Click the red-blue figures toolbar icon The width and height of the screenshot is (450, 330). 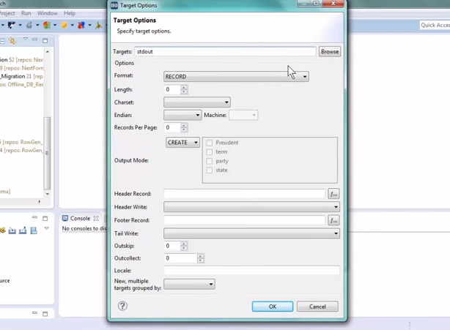point(81,25)
